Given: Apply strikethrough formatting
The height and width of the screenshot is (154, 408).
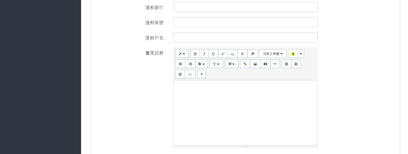Looking at the screenshot, I should click(242, 54).
